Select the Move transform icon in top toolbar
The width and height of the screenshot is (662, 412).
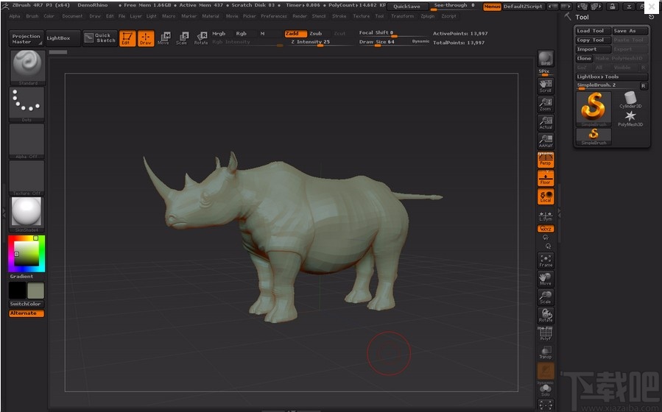163,38
